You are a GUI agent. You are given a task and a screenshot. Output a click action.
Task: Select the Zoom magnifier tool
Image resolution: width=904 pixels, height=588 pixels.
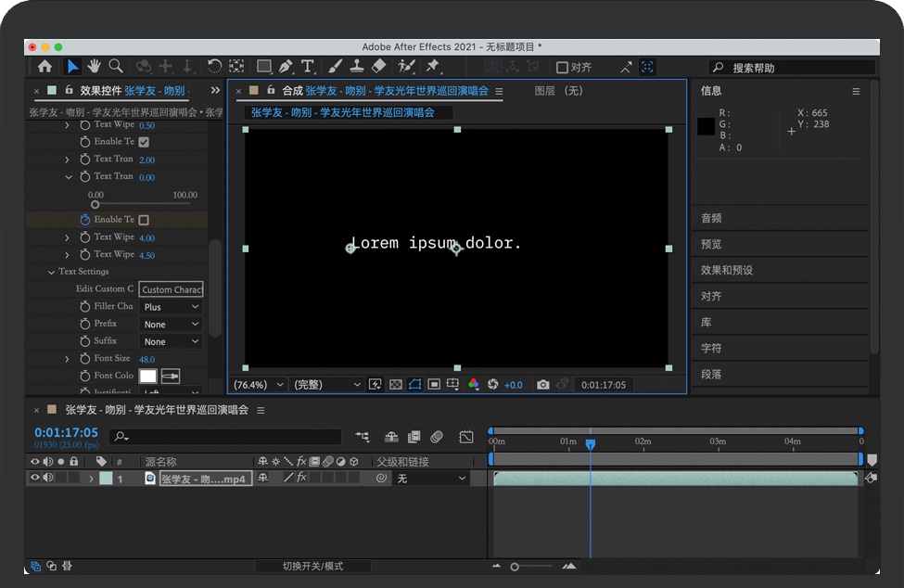tap(116, 67)
